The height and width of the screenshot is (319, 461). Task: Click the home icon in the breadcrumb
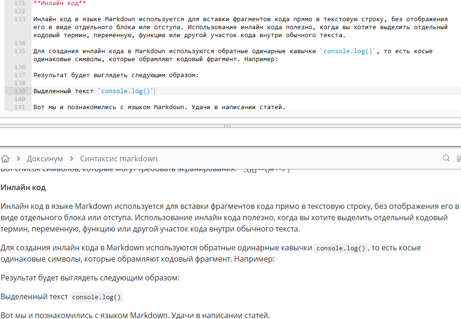click(x=5, y=159)
